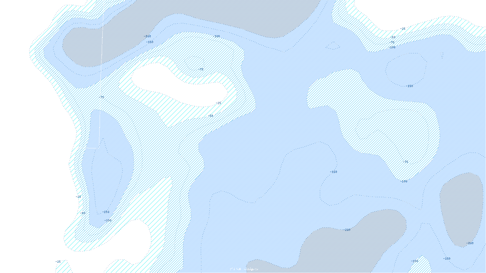The width and height of the screenshot is (486, 273).
Task: Select the -25 label topping the -25/-50/-75/-100 stack
Action: [402, 29]
